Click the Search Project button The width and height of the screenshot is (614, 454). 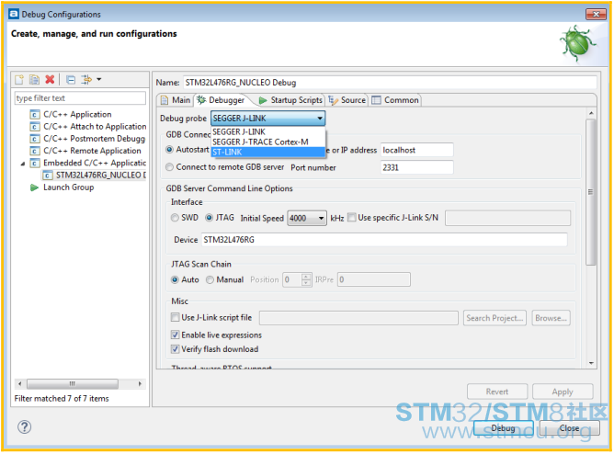495,318
